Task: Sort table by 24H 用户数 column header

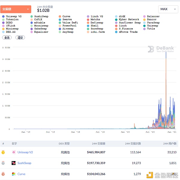Action: [170, 144]
